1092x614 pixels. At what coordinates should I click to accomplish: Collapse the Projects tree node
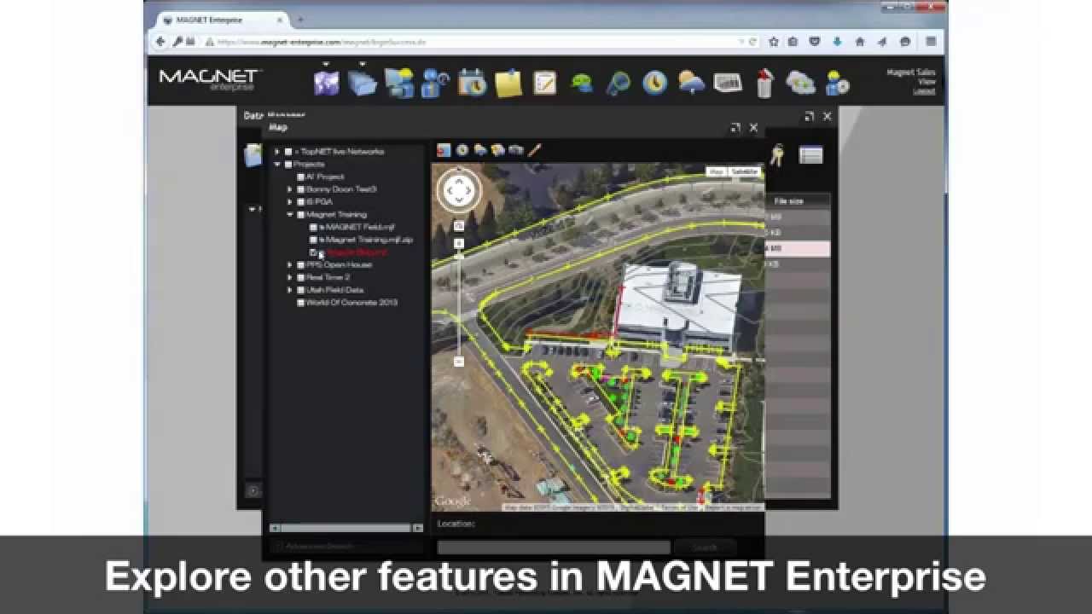[x=276, y=164]
